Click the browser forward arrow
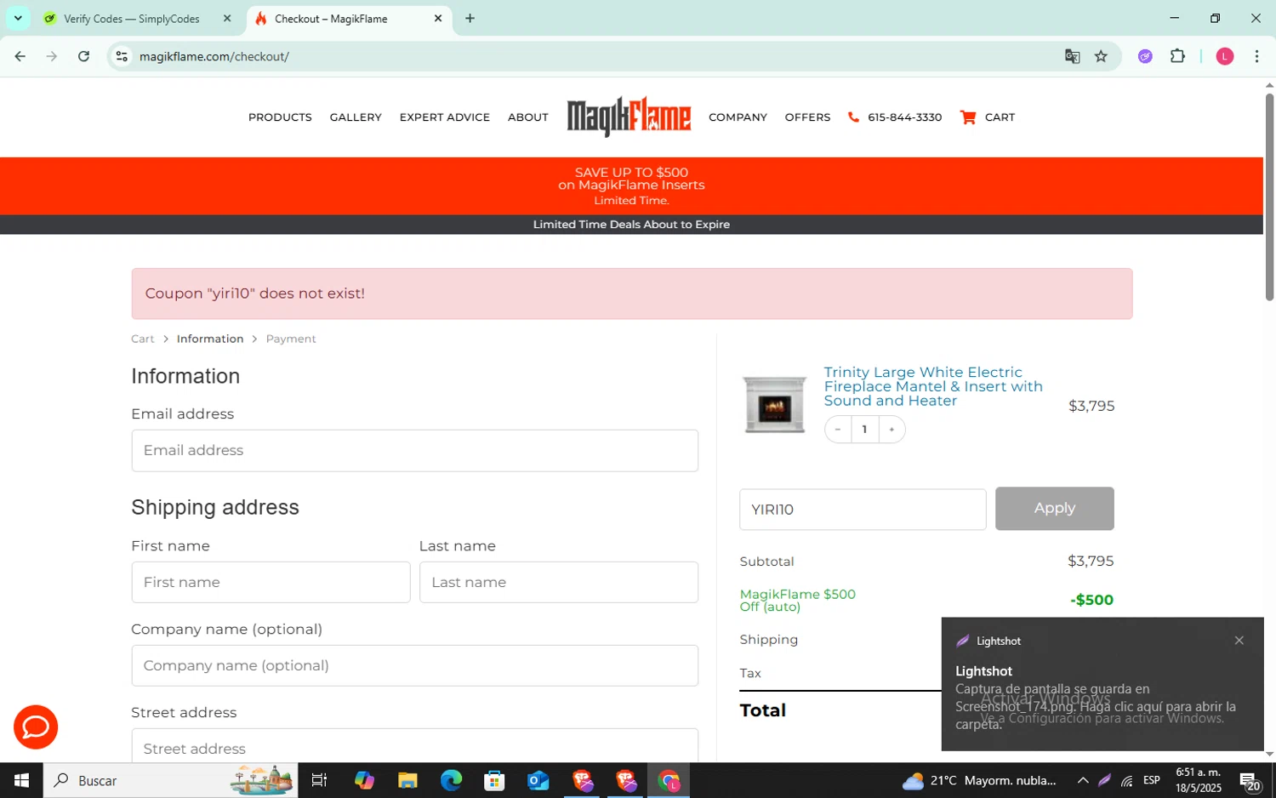Screen dimensions: 1276x798 point(52,56)
